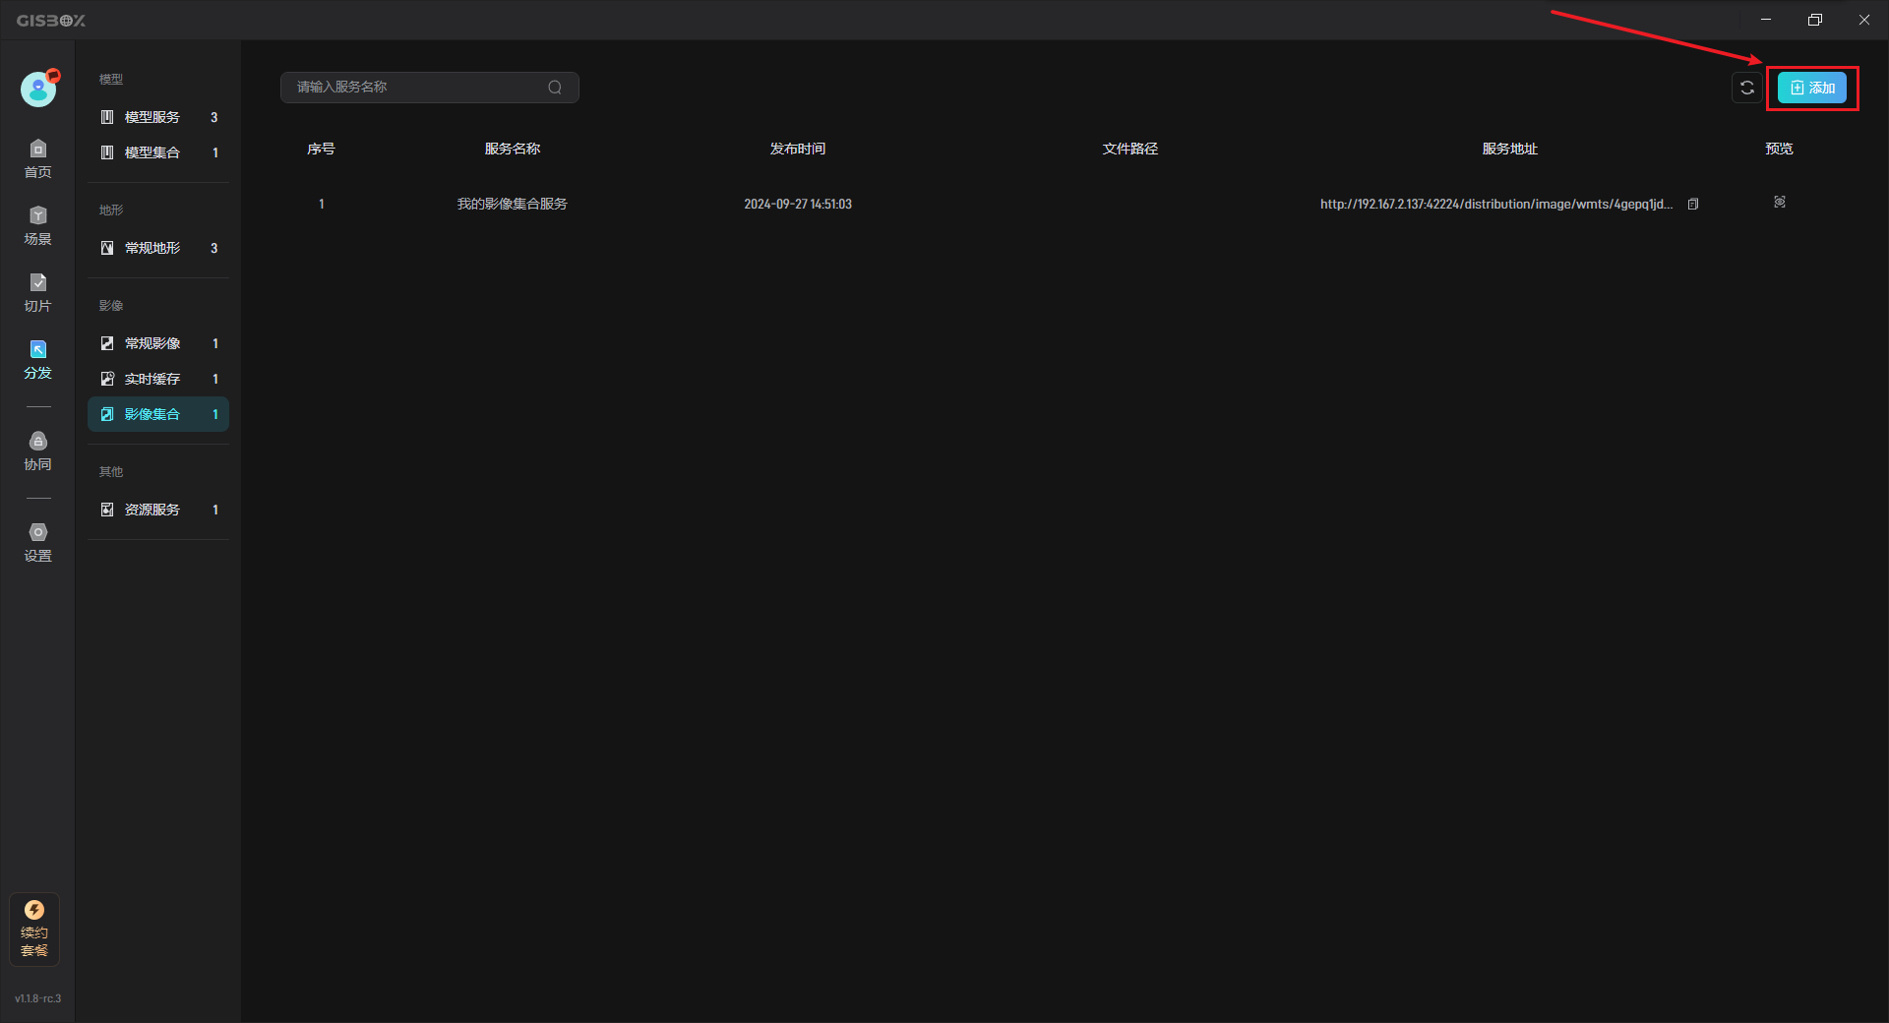This screenshot has height=1023, width=1889.
Task: Click the 文件路径 column header
Action: pos(1130,149)
